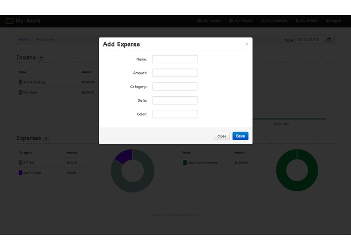Click the My Career breadcrumb
Screen dimensions: 351x250
(x=45, y=39)
